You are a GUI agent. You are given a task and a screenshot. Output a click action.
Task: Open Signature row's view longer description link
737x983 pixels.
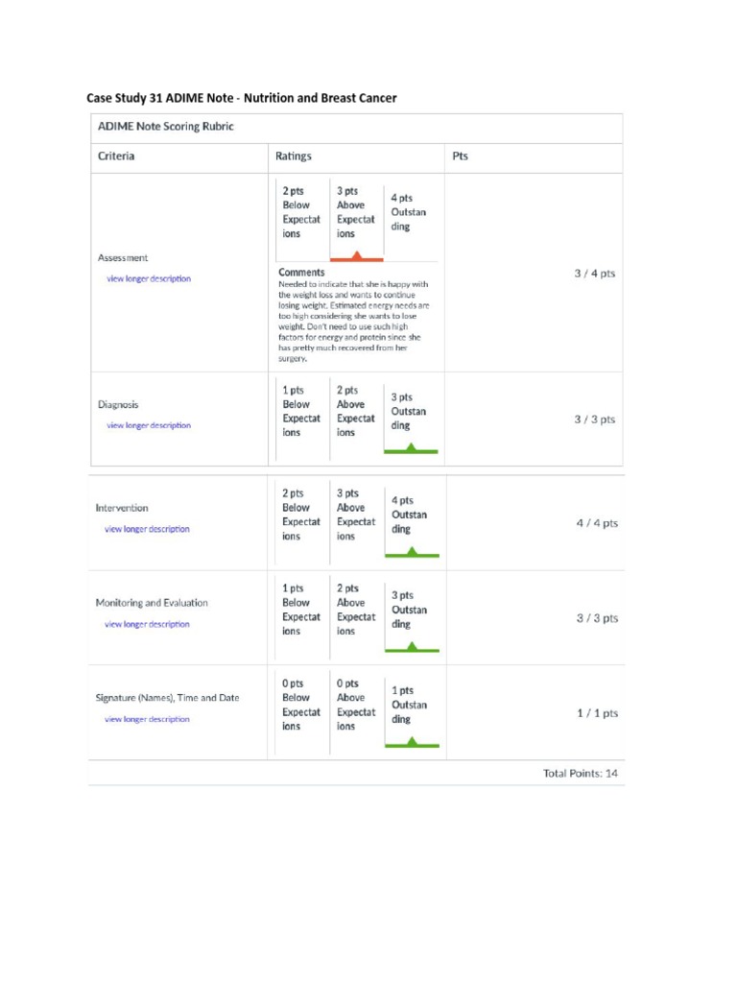click(x=147, y=719)
